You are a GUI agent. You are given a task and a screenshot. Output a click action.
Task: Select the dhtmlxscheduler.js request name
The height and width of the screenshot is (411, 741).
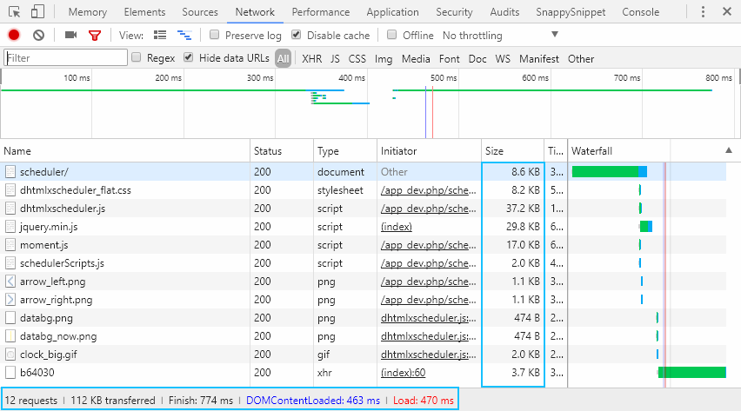click(x=63, y=209)
